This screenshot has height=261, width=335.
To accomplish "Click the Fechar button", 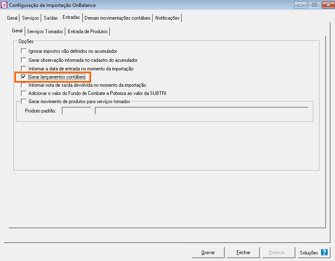I will click(243, 252).
